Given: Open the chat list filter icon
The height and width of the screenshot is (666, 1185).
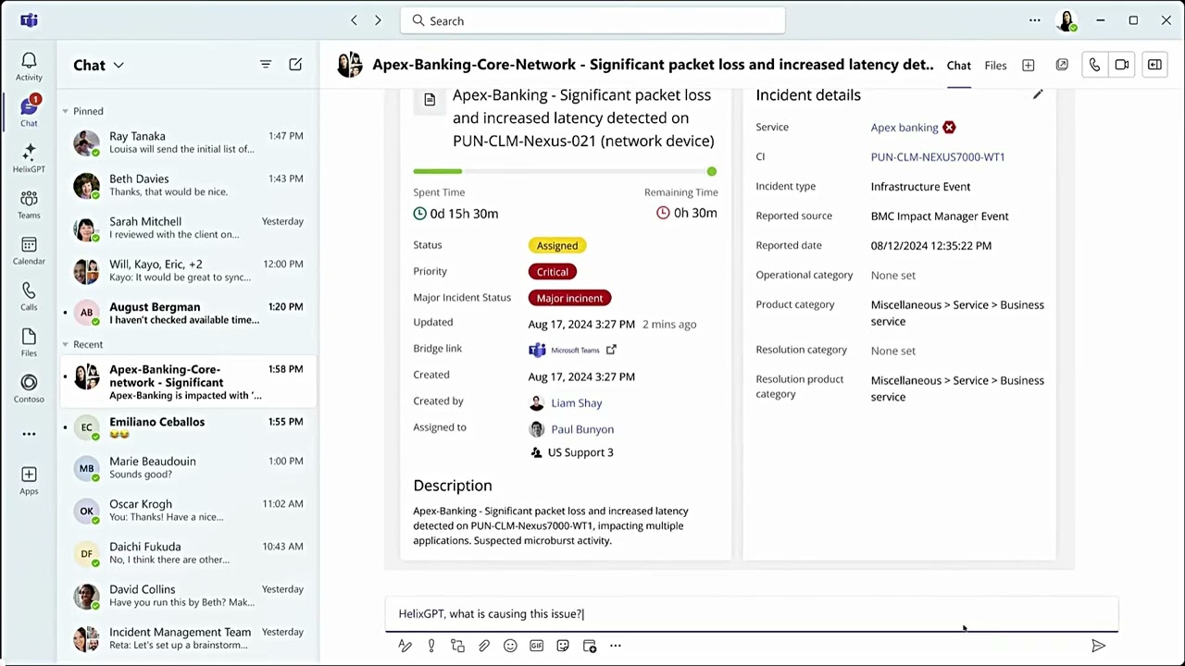Looking at the screenshot, I should pyautogui.click(x=266, y=65).
